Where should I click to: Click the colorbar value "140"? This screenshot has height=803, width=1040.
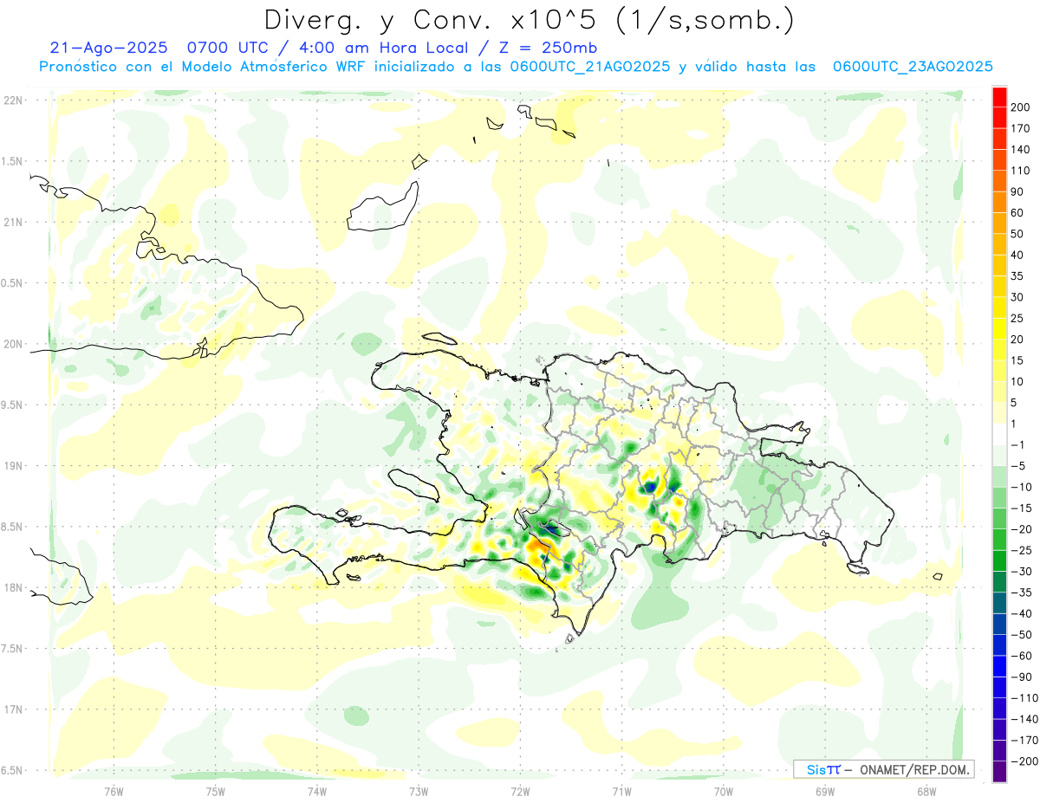click(1020, 149)
